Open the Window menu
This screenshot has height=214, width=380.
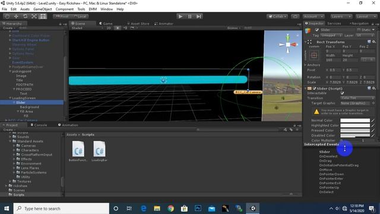click(107, 10)
